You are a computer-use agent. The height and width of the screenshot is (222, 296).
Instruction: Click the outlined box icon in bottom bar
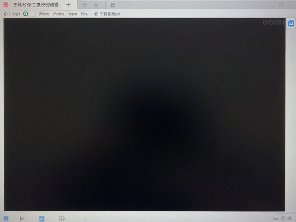click(62, 219)
